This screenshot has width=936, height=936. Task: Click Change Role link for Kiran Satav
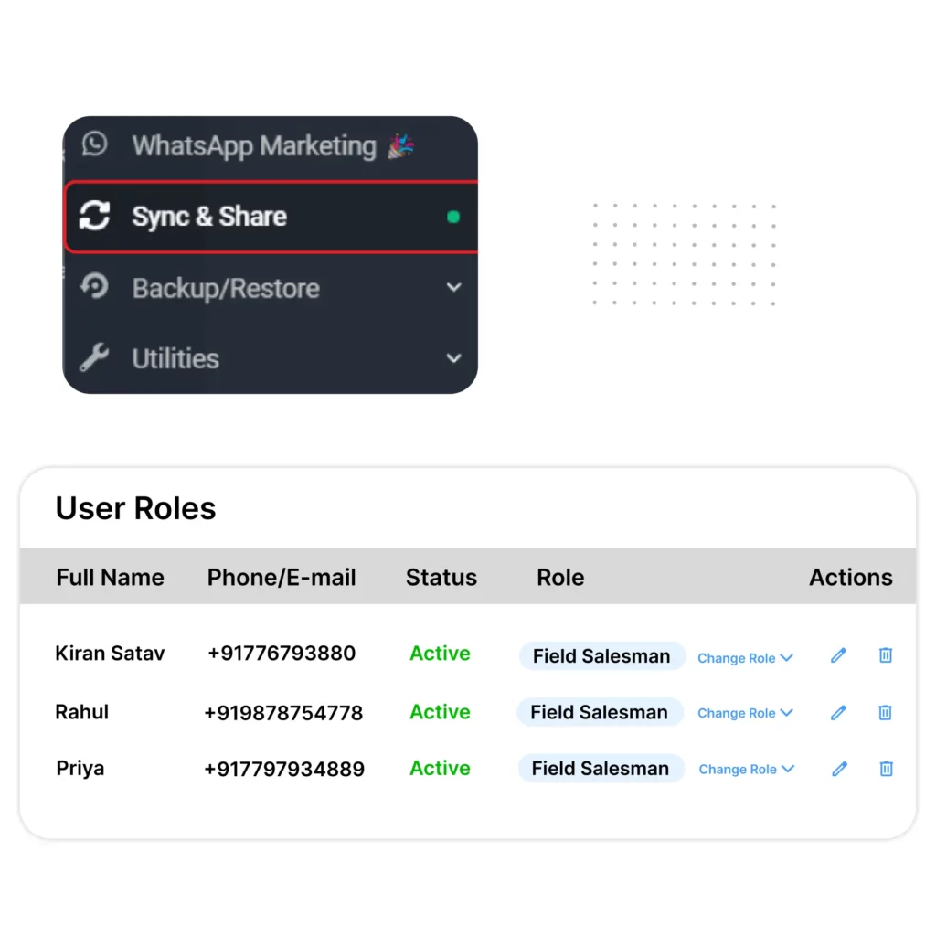click(x=744, y=657)
